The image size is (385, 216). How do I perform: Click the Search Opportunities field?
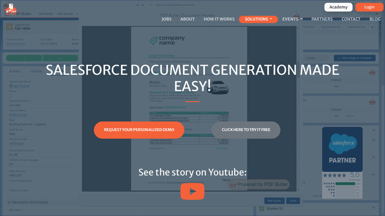click(194, 5)
